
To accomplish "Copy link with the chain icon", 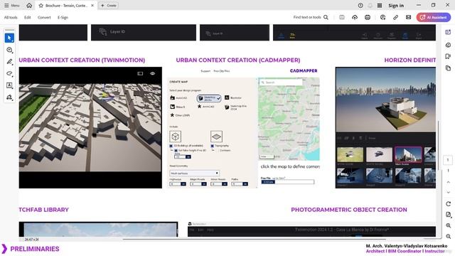I will click(395, 17).
